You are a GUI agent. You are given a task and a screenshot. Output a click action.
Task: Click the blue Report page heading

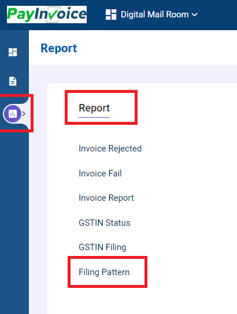[x=58, y=48]
